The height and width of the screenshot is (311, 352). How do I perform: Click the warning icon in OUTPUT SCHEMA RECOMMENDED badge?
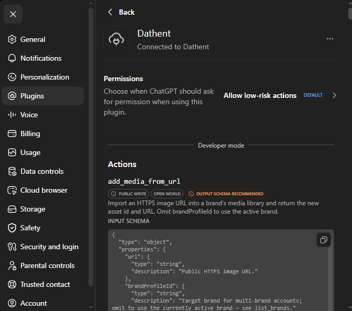(x=191, y=194)
